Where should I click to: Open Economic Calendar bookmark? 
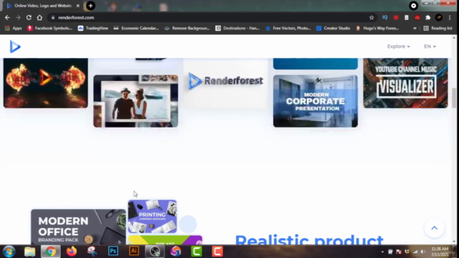[x=136, y=28]
